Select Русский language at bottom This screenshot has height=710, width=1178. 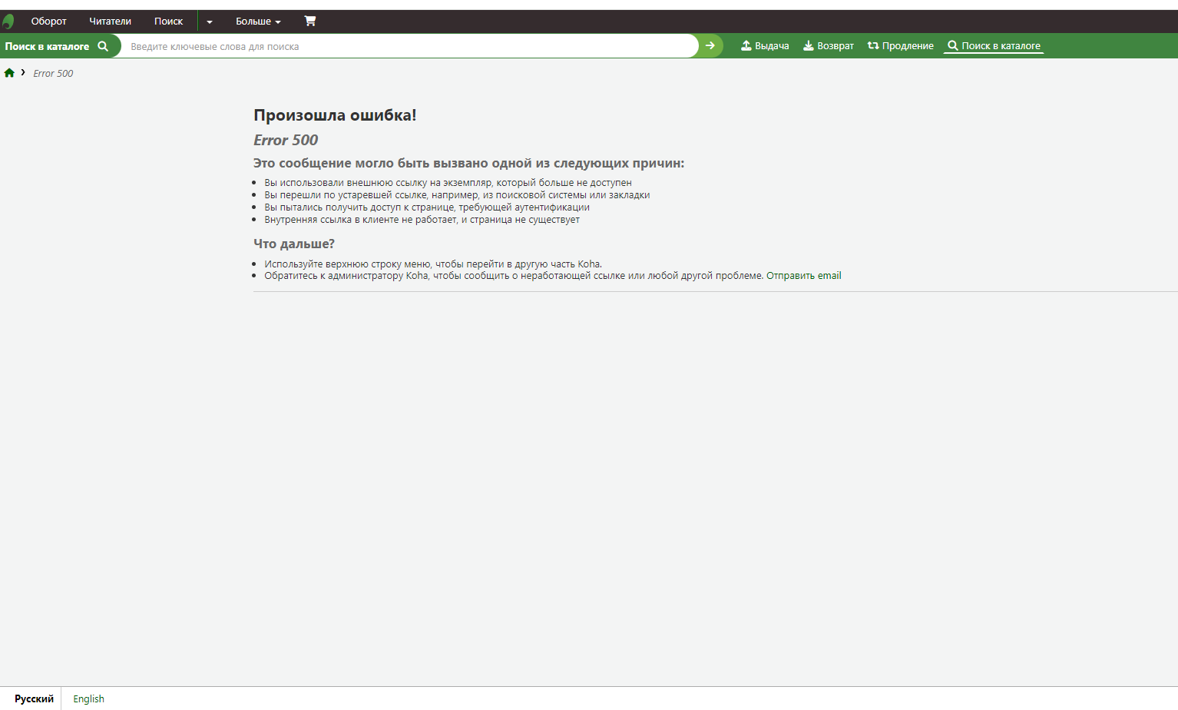[x=34, y=698]
